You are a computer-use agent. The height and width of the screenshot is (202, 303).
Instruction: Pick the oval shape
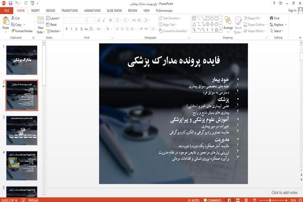[x=212, y=19]
